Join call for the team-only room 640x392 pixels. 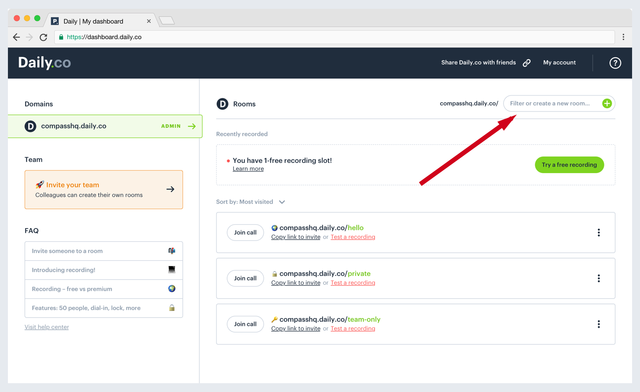pyautogui.click(x=245, y=324)
